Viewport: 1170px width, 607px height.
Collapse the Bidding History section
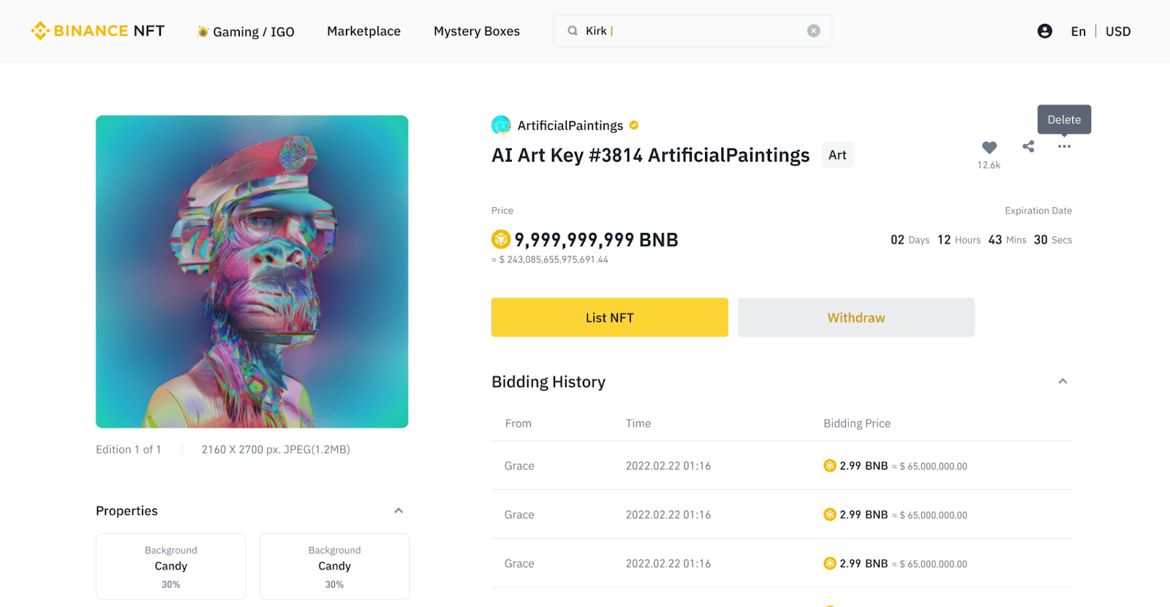1063,381
